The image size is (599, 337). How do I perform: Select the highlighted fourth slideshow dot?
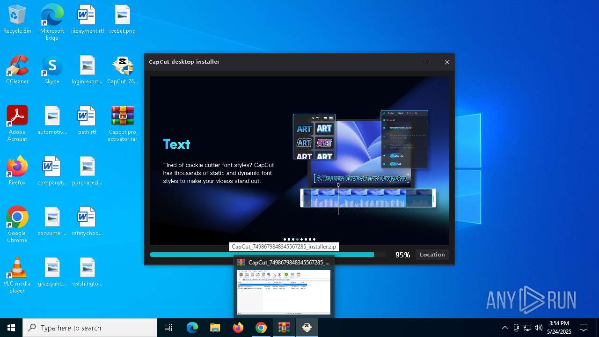coord(297,239)
